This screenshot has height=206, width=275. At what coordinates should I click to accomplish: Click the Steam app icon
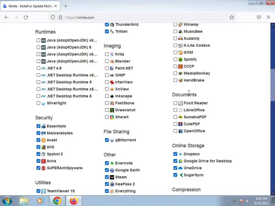(x=112, y=177)
